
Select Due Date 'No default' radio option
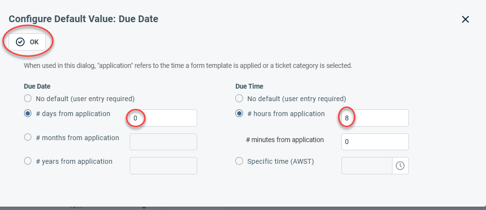coord(28,99)
